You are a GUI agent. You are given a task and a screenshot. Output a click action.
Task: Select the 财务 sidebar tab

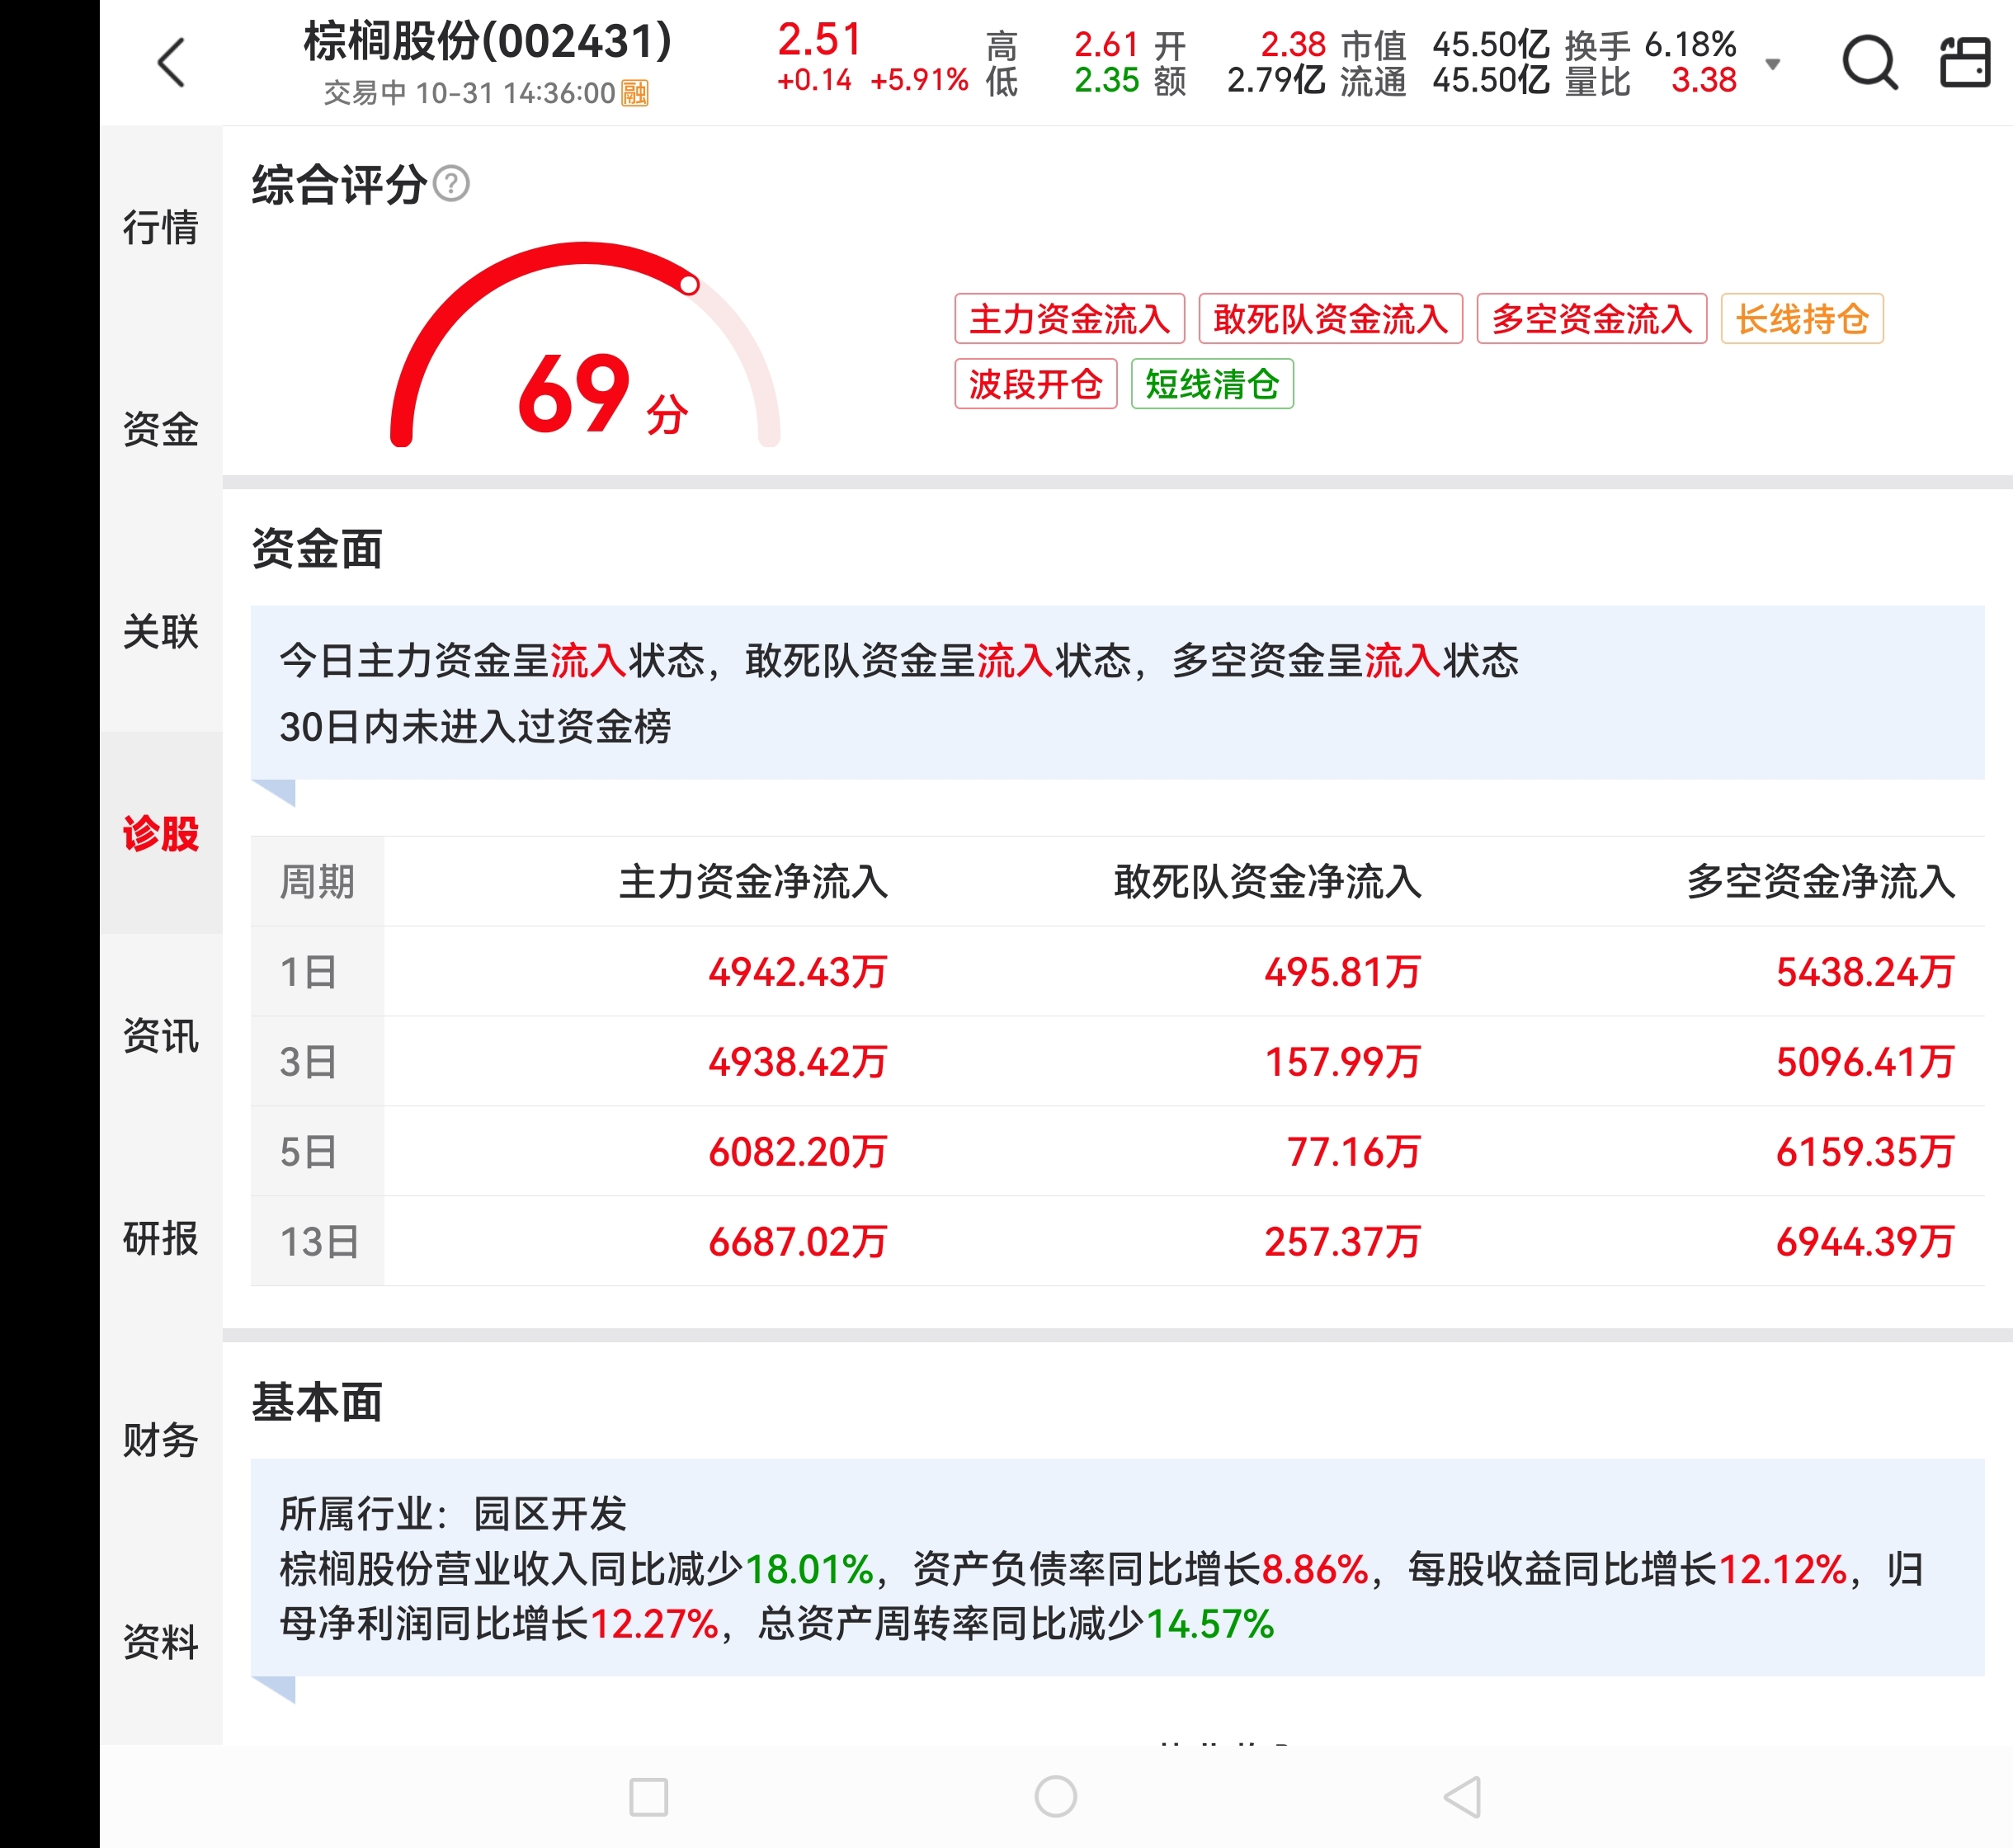click(x=161, y=1440)
